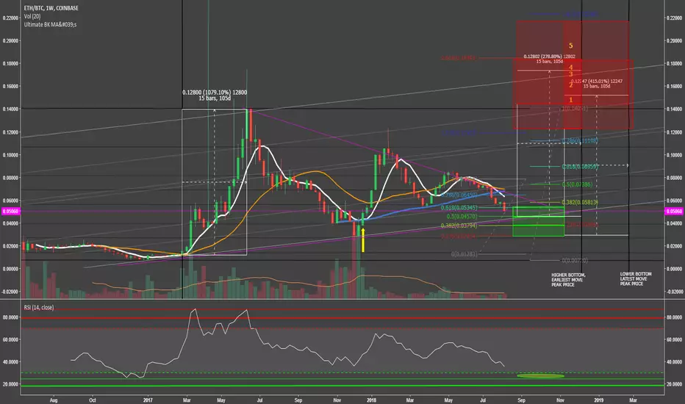Click Fibonacci label 0.786(0.11198)

pos(580,140)
